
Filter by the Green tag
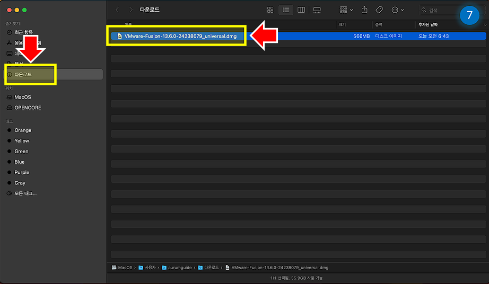[x=21, y=152]
